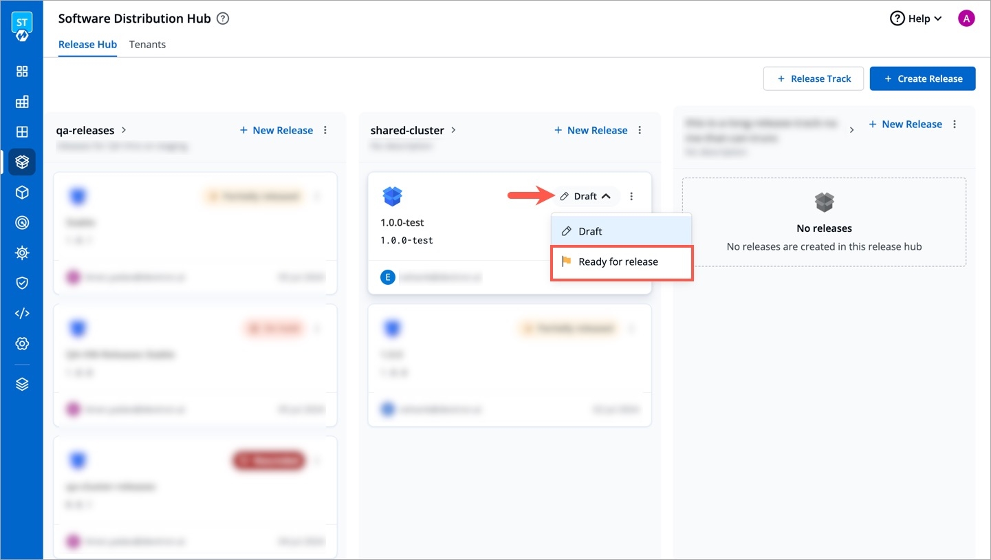The image size is (991, 560).
Task: Open the shield security icon in sidebar
Action: pyautogui.click(x=22, y=283)
